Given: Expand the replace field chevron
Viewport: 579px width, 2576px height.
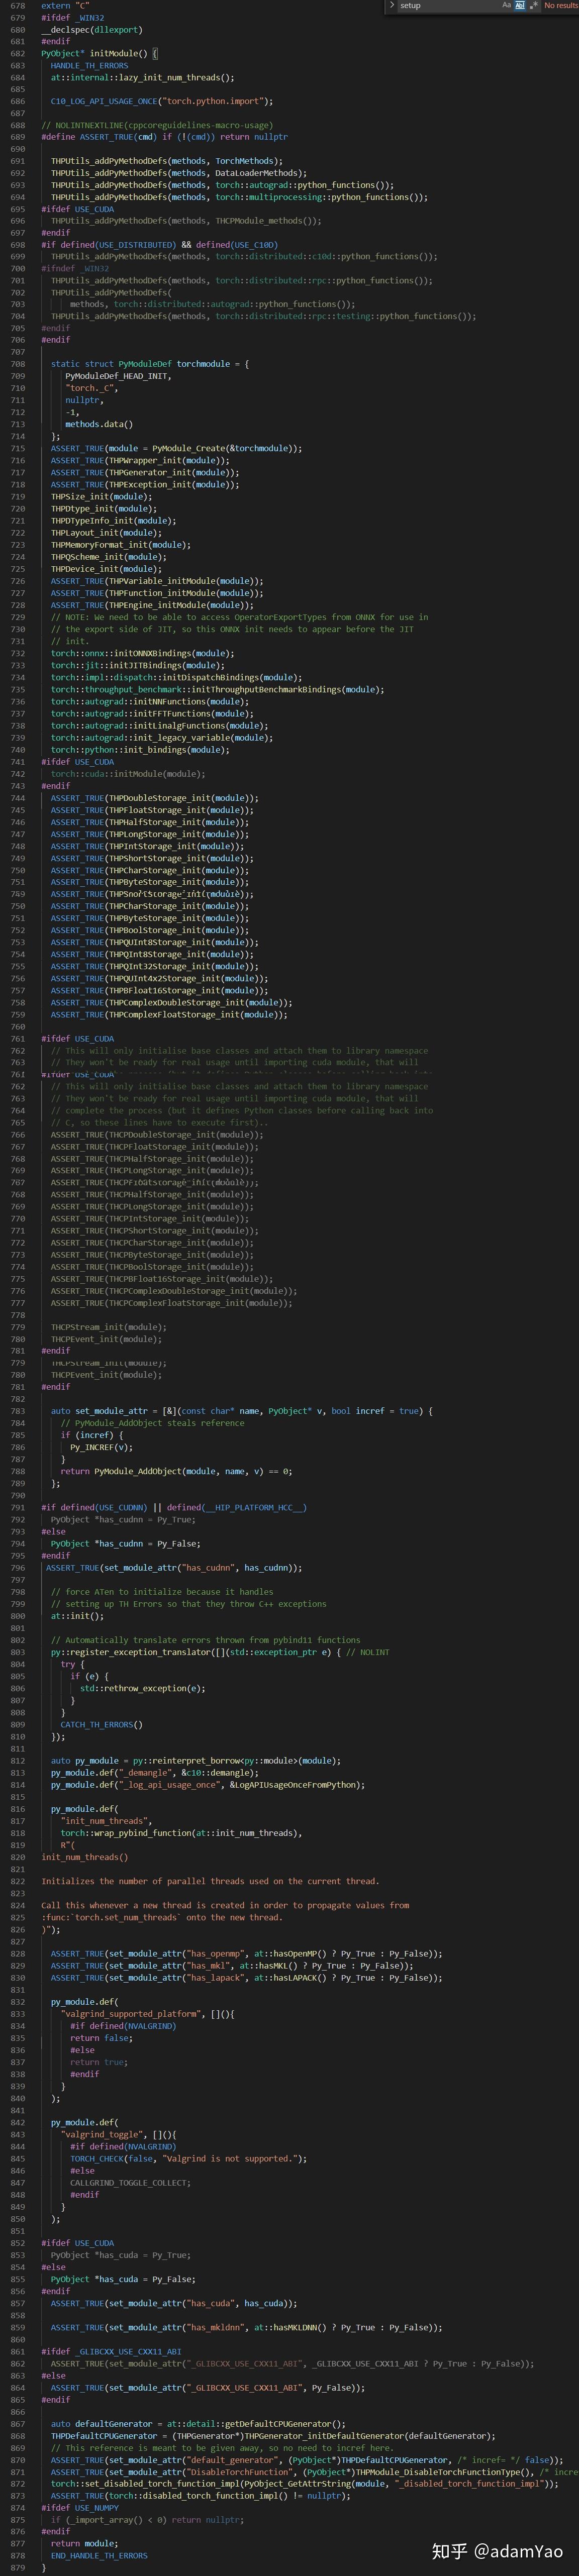Looking at the screenshot, I should [x=391, y=5].
